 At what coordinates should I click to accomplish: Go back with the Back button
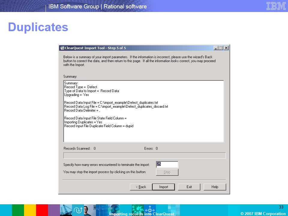[x=141, y=187]
